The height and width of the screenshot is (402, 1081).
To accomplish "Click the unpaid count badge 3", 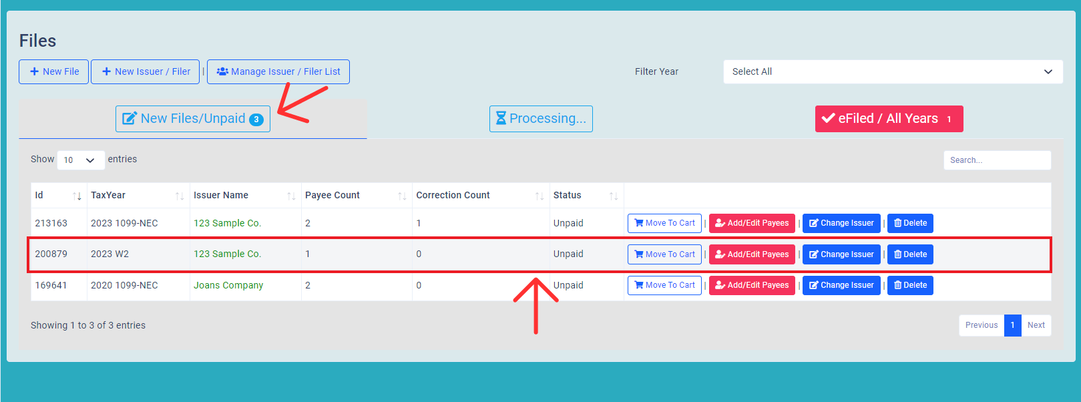I will pyautogui.click(x=256, y=120).
